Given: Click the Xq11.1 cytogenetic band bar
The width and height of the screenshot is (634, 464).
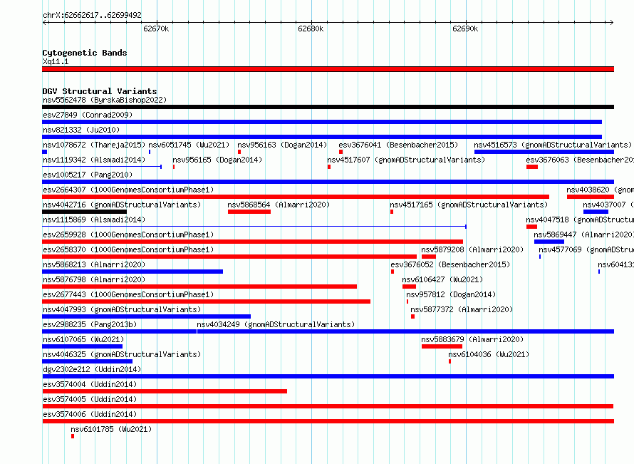Looking at the screenshot, I should click(x=328, y=70).
